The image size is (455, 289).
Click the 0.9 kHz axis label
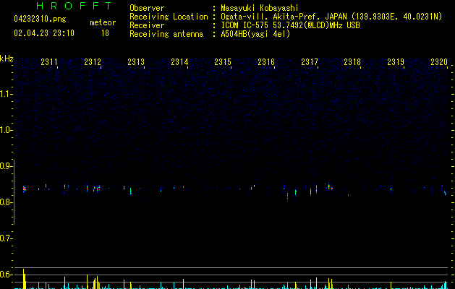coord(7,166)
